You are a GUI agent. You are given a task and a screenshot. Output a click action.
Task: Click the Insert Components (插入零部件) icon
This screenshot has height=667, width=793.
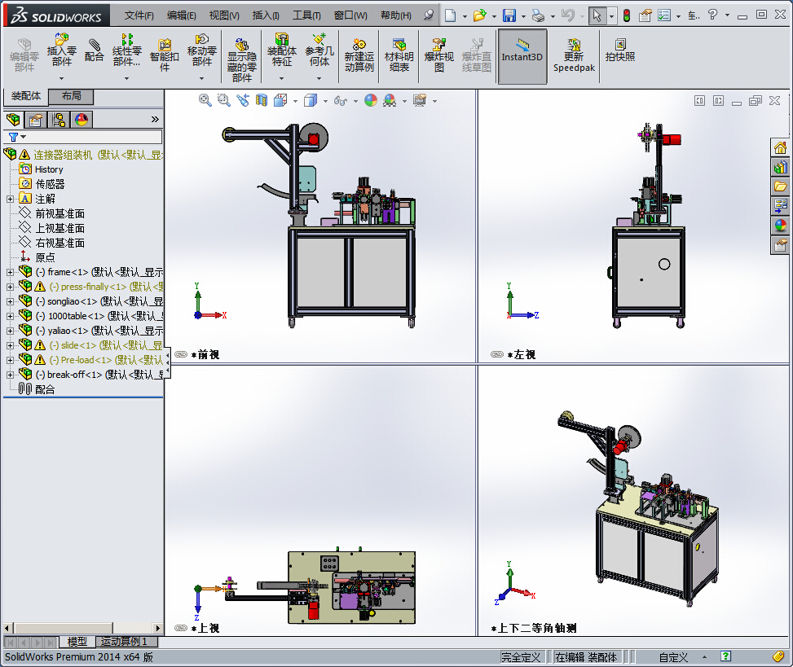point(62,50)
